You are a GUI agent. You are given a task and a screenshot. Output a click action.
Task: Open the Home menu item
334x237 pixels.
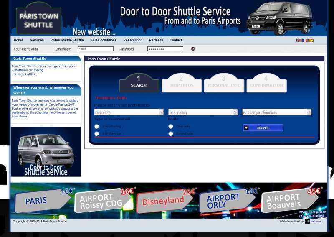[x=18, y=40]
